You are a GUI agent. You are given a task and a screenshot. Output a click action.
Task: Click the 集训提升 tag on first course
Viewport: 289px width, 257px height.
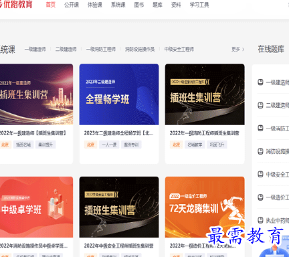[x=45, y=145]
